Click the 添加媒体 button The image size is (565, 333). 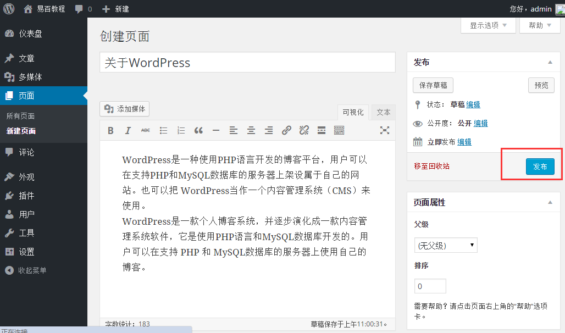pos(124,109)
